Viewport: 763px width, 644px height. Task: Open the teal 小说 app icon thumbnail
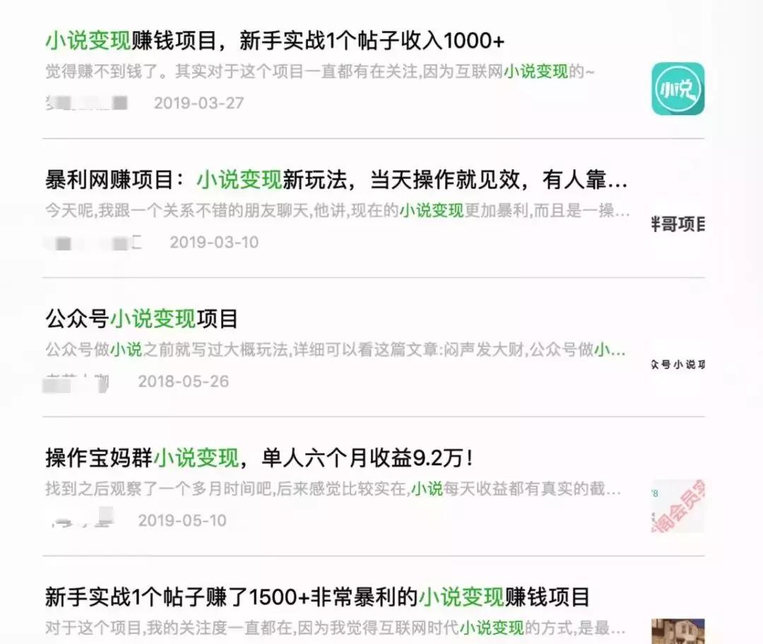click(678, 88)
